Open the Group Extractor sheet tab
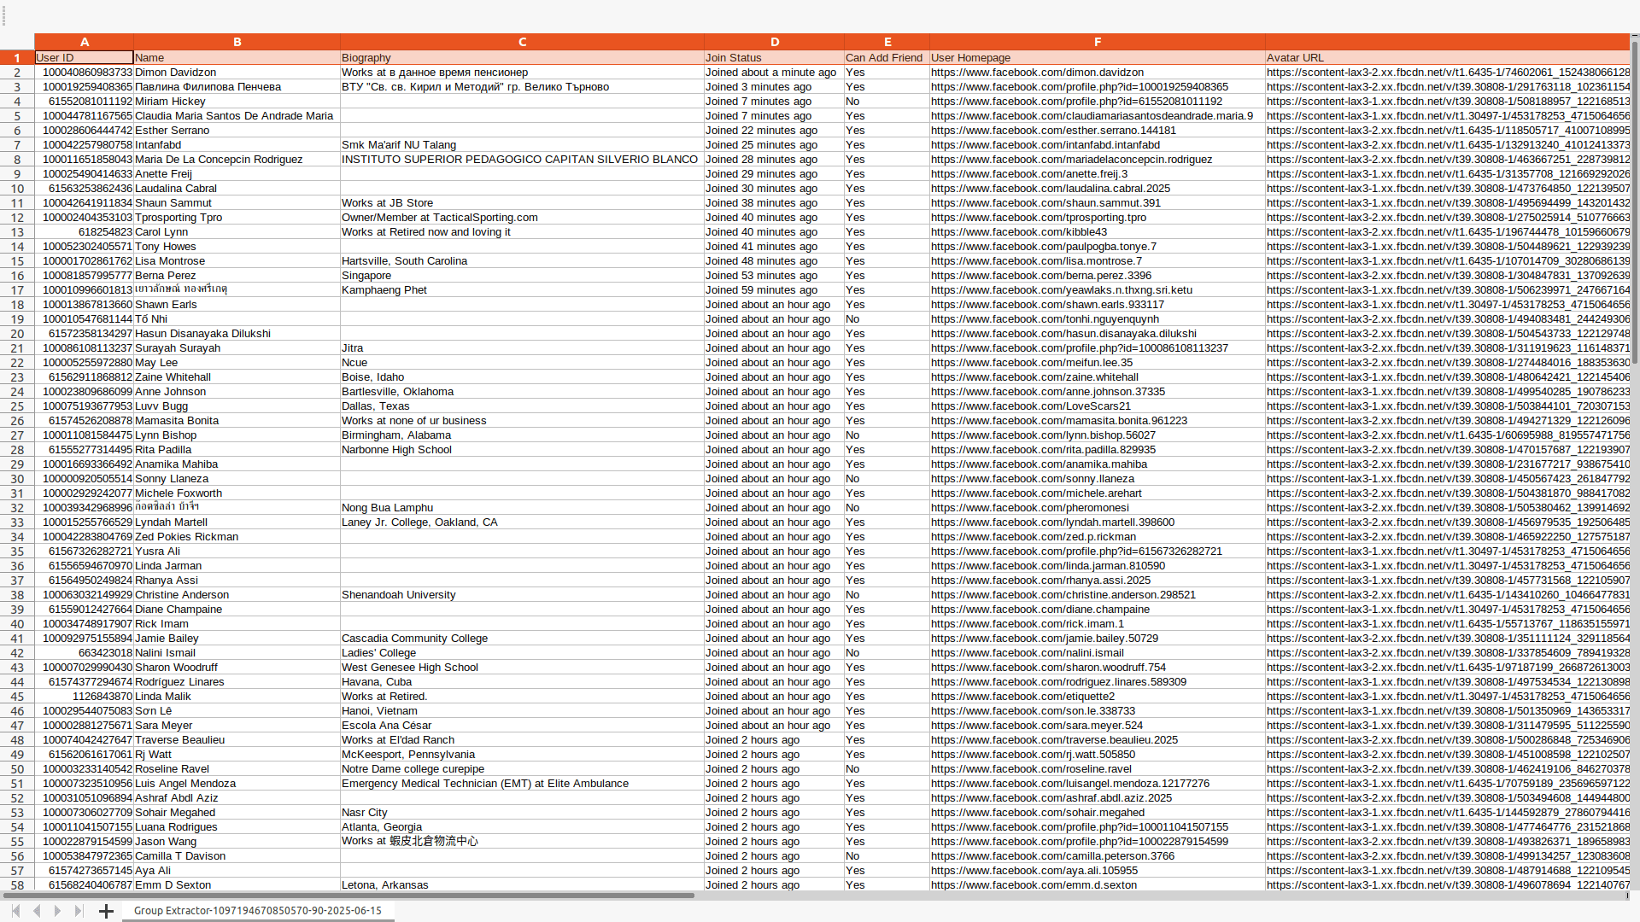This screenshot has width=1640, height=922. click(257, 911)
